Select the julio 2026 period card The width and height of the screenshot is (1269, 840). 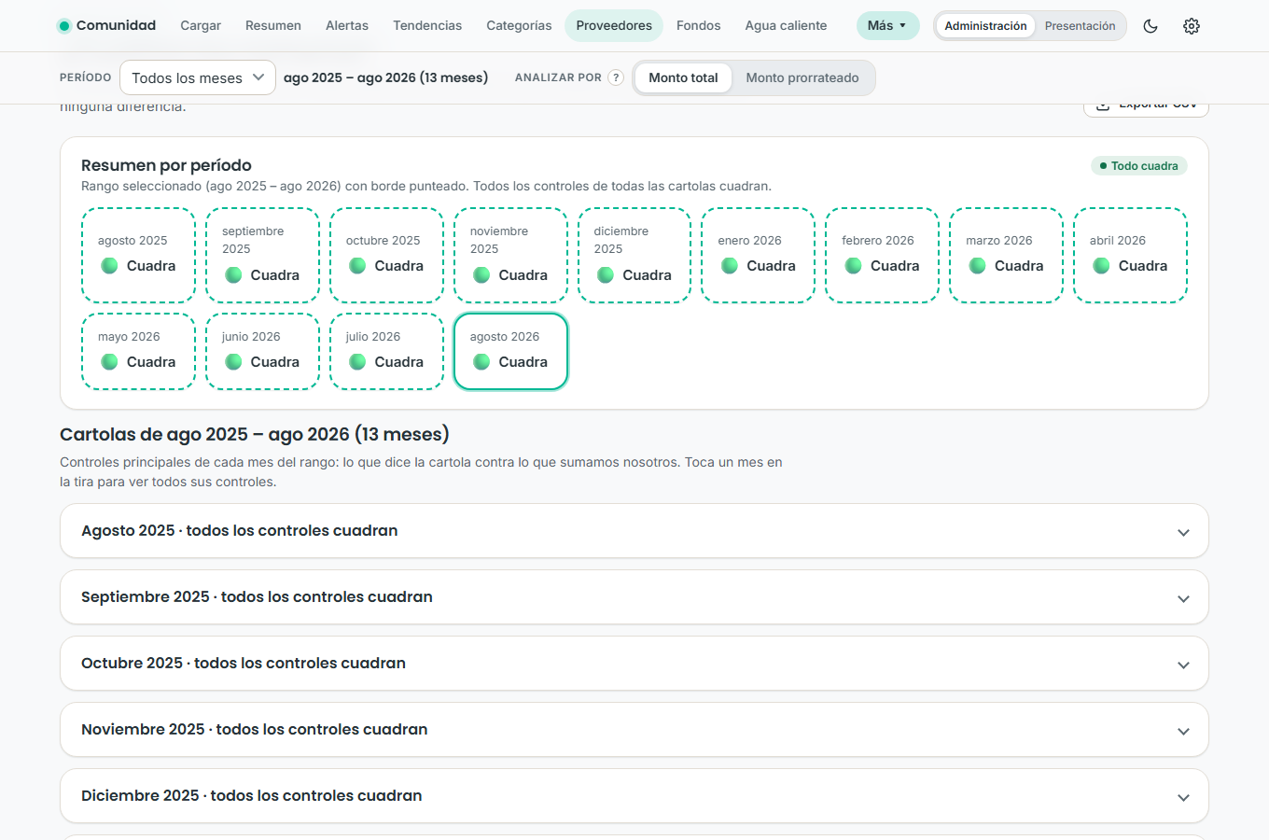click(x=386, y=351)
